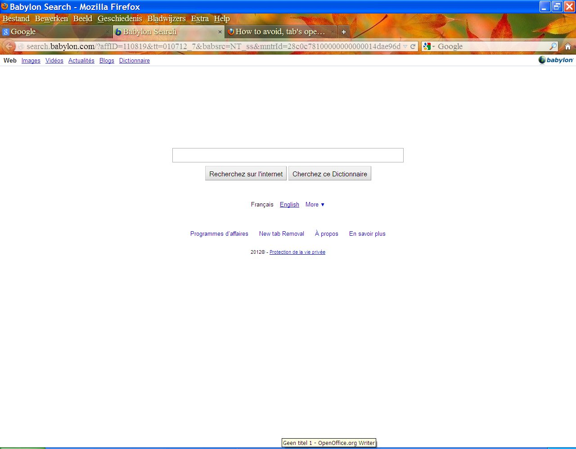Image resolution: width=576 pixels, height=449 pixels.
Task: Click the magnifier icon in the search bar
Action: [553, 46]
